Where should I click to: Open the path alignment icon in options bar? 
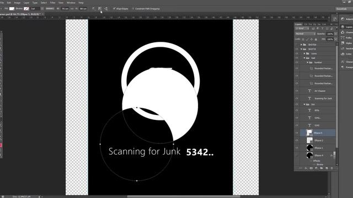click(100, 9)
